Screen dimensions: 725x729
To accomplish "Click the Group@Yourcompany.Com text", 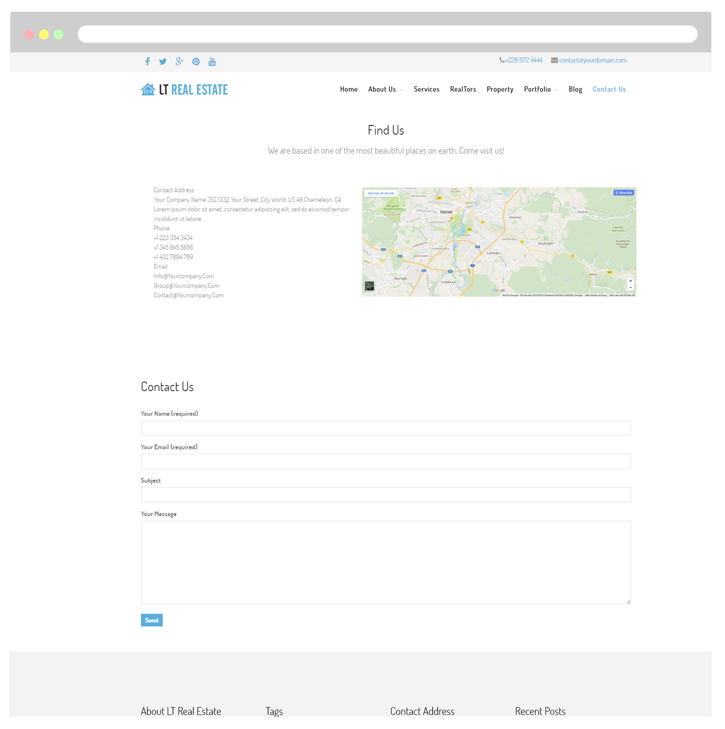I will tap(186, 285).
